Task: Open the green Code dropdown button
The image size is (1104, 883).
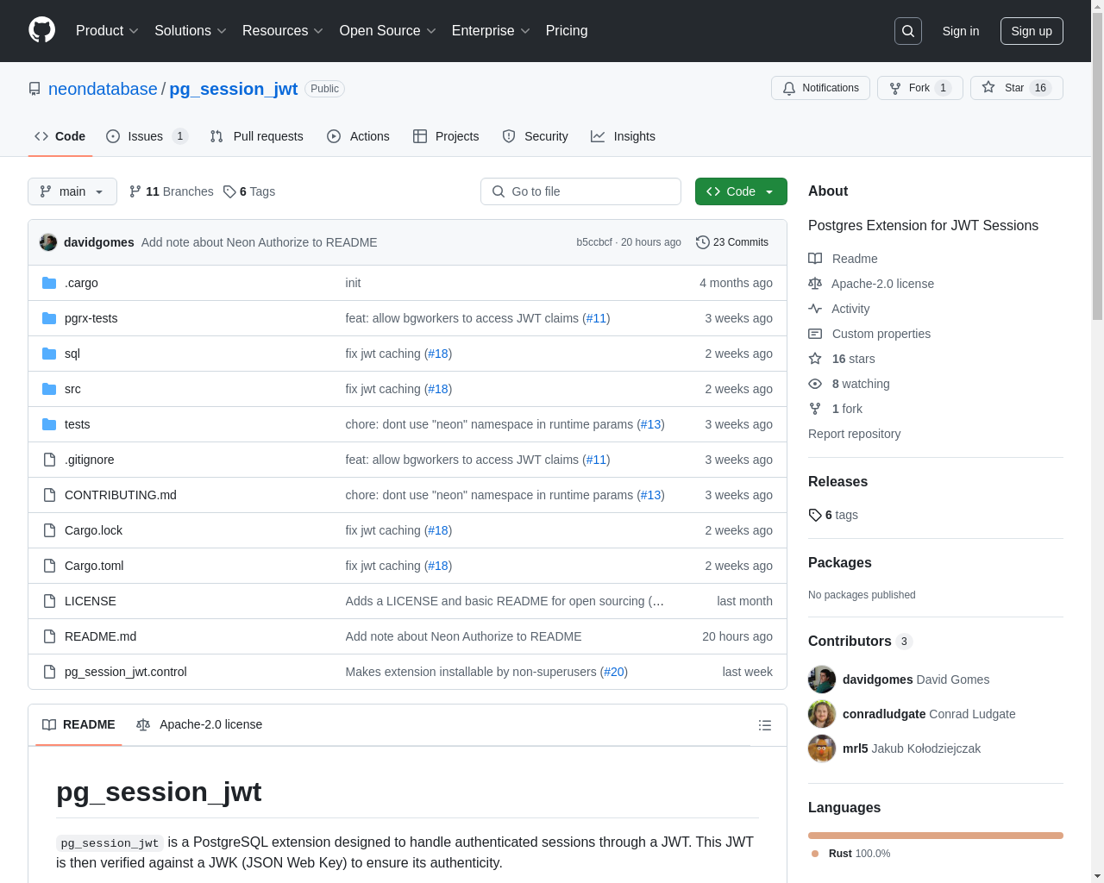Action: point(741,191)
